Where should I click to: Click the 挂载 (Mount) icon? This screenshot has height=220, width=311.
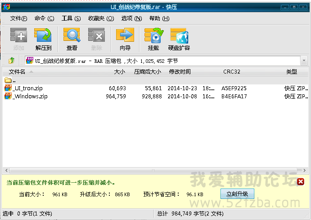click(153, 39)
